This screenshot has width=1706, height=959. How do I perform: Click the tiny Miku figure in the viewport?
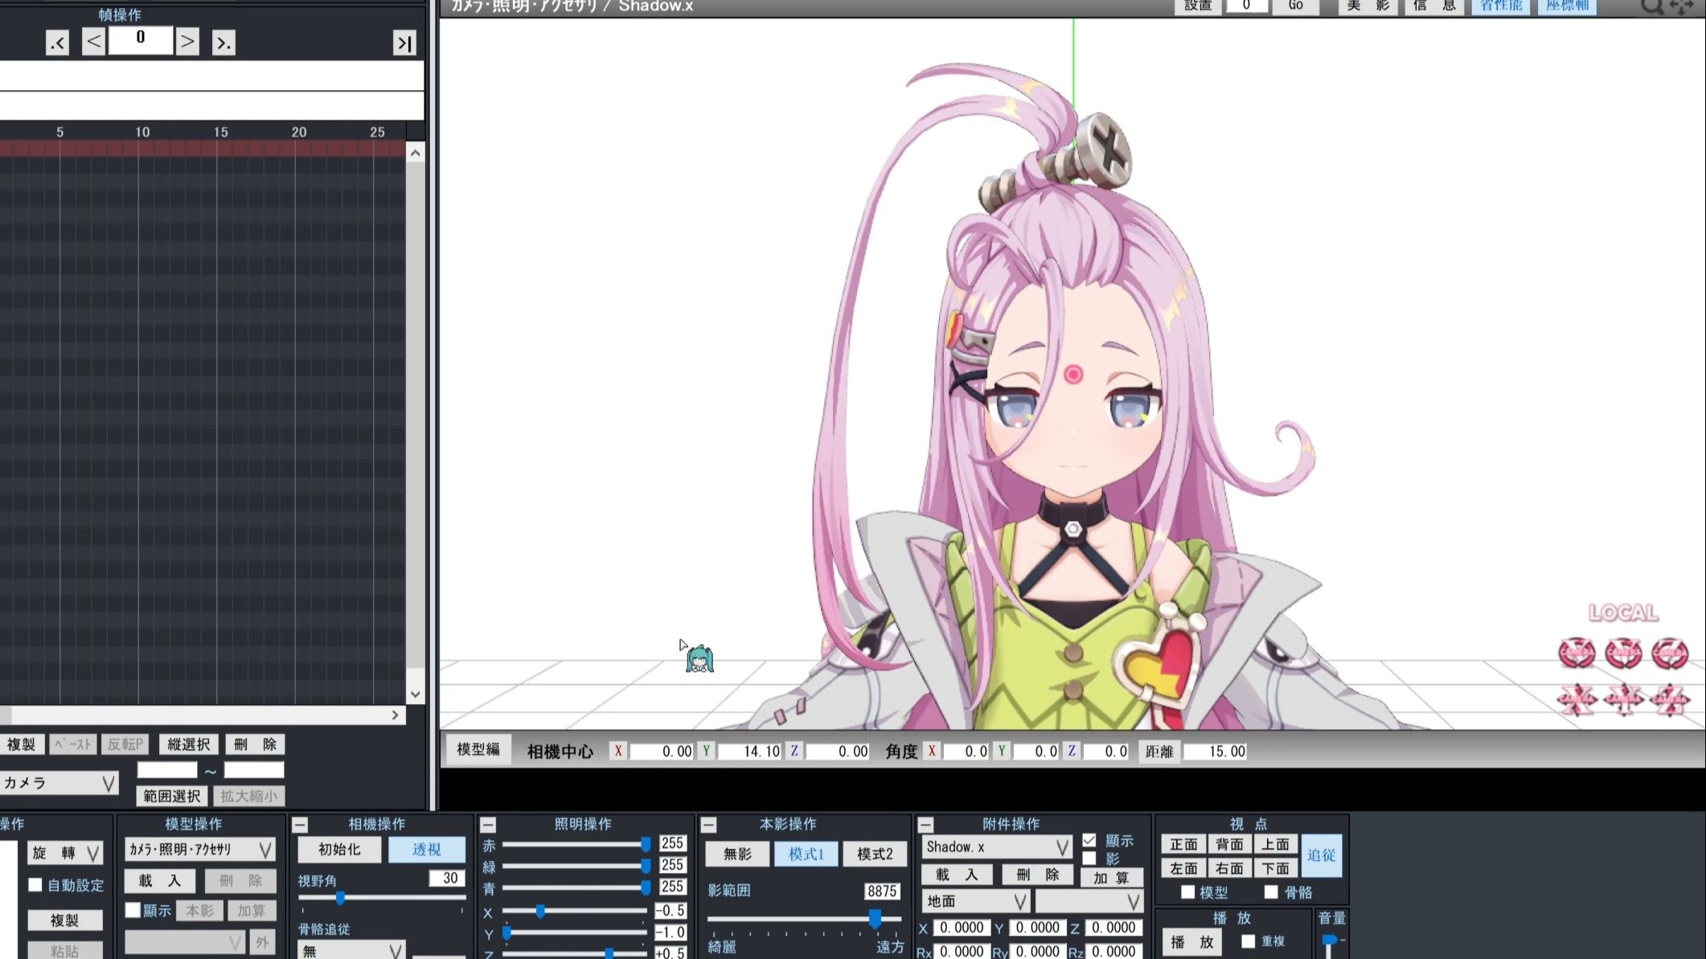pyautogui.click(x=699, y=659)
